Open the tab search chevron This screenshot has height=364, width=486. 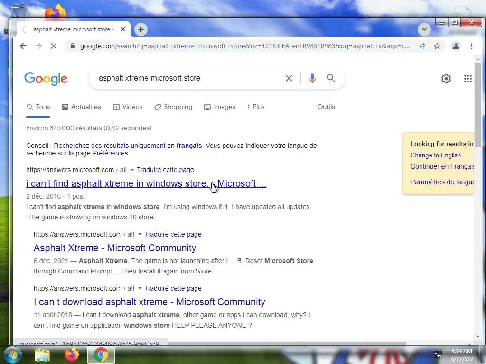point(424,30)
